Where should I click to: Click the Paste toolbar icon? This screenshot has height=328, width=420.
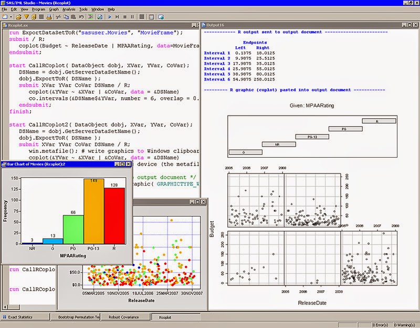(73, 17)
